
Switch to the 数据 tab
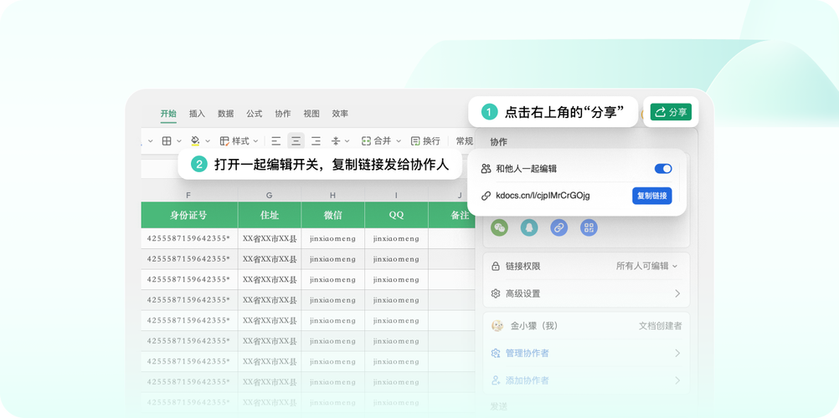coord(225,114)
